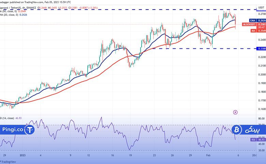
Task: Click the close value C0.2581 in header
Action: point(73,8)
